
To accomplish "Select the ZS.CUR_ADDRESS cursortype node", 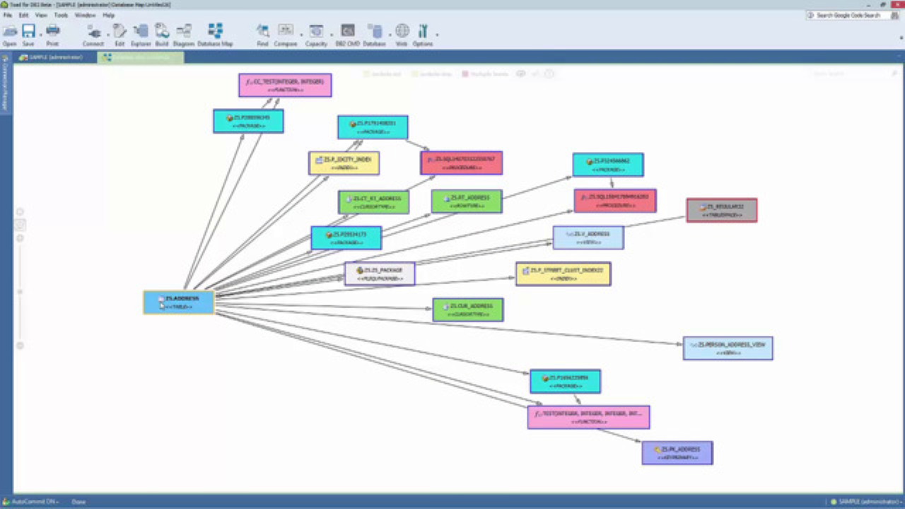I will [x=468, y=310].
